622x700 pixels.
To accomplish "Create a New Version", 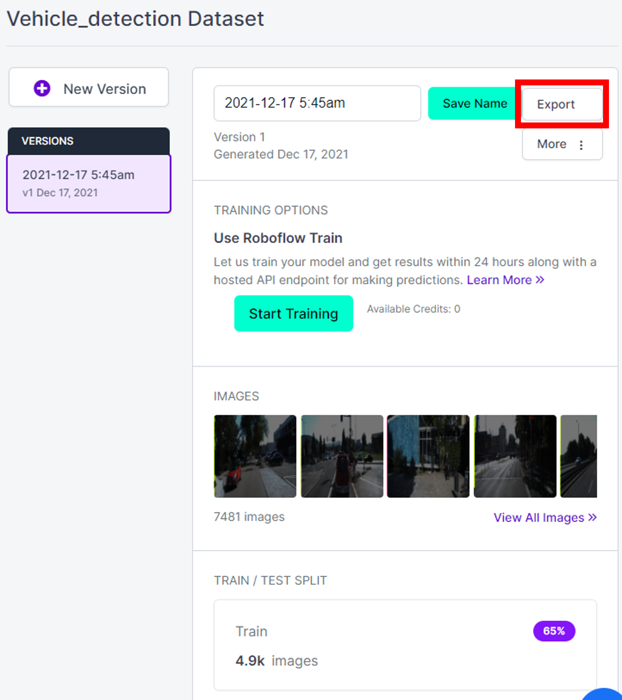I will pos(89,88).
